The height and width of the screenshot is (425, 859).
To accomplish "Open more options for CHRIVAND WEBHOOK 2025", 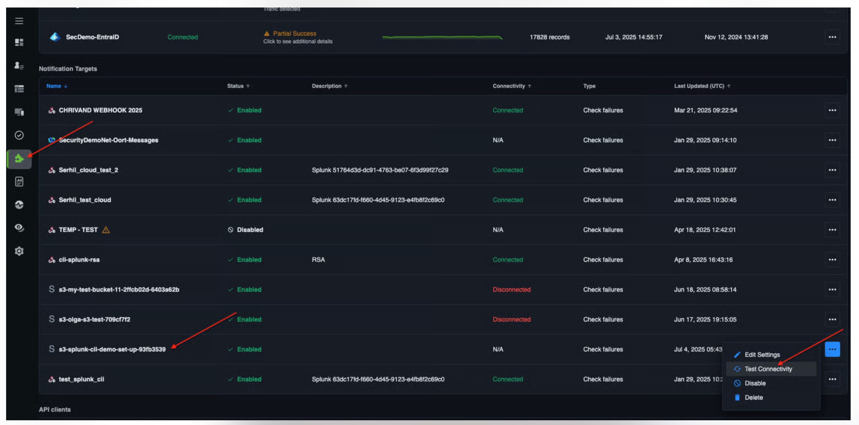I will [x=832, y=110].
